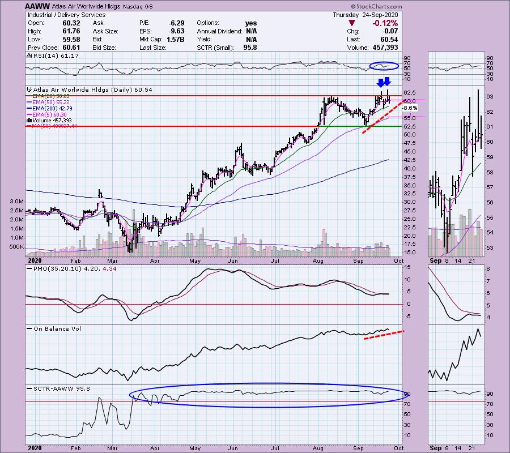510x453 pixels.
Task: Click the volume bars icon in the legend
Action: (x=29, y=120)
